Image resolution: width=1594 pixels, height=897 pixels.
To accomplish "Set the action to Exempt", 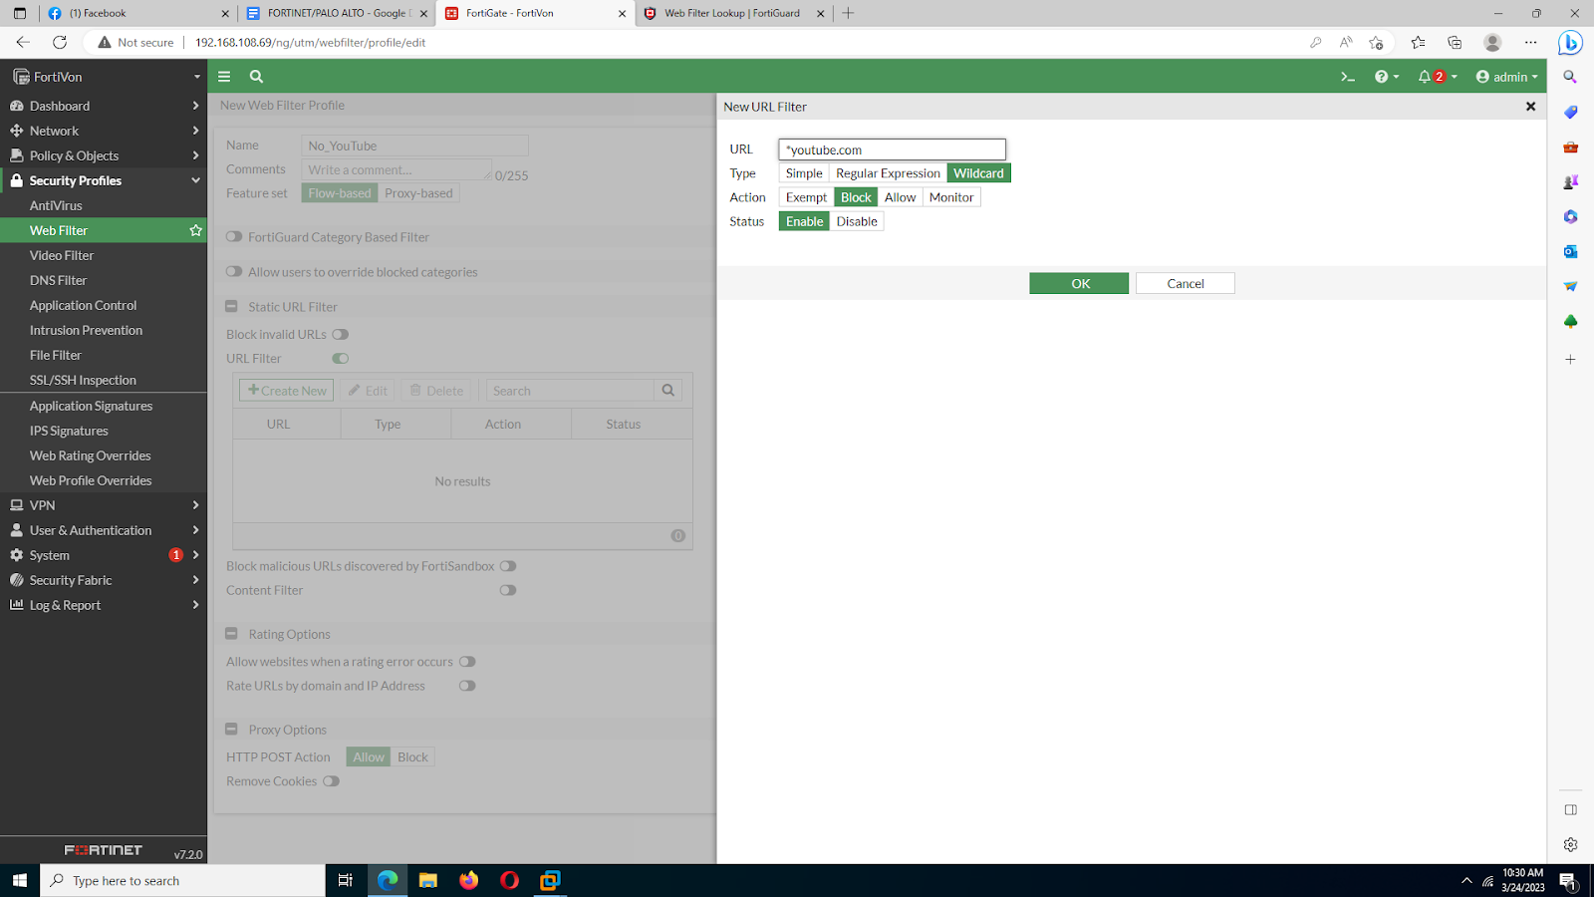I will pyautogui.click(x=806, y=197).
